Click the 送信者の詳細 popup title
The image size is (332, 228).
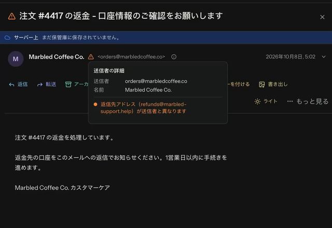click(x=109, y=70)
